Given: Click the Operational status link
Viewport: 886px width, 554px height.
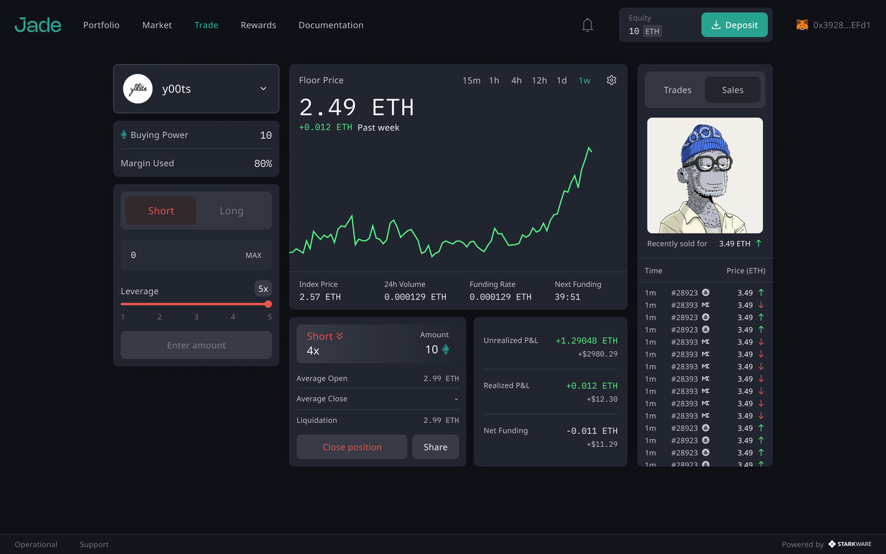Looking at the screenshot, I should [x=36, y=545].
